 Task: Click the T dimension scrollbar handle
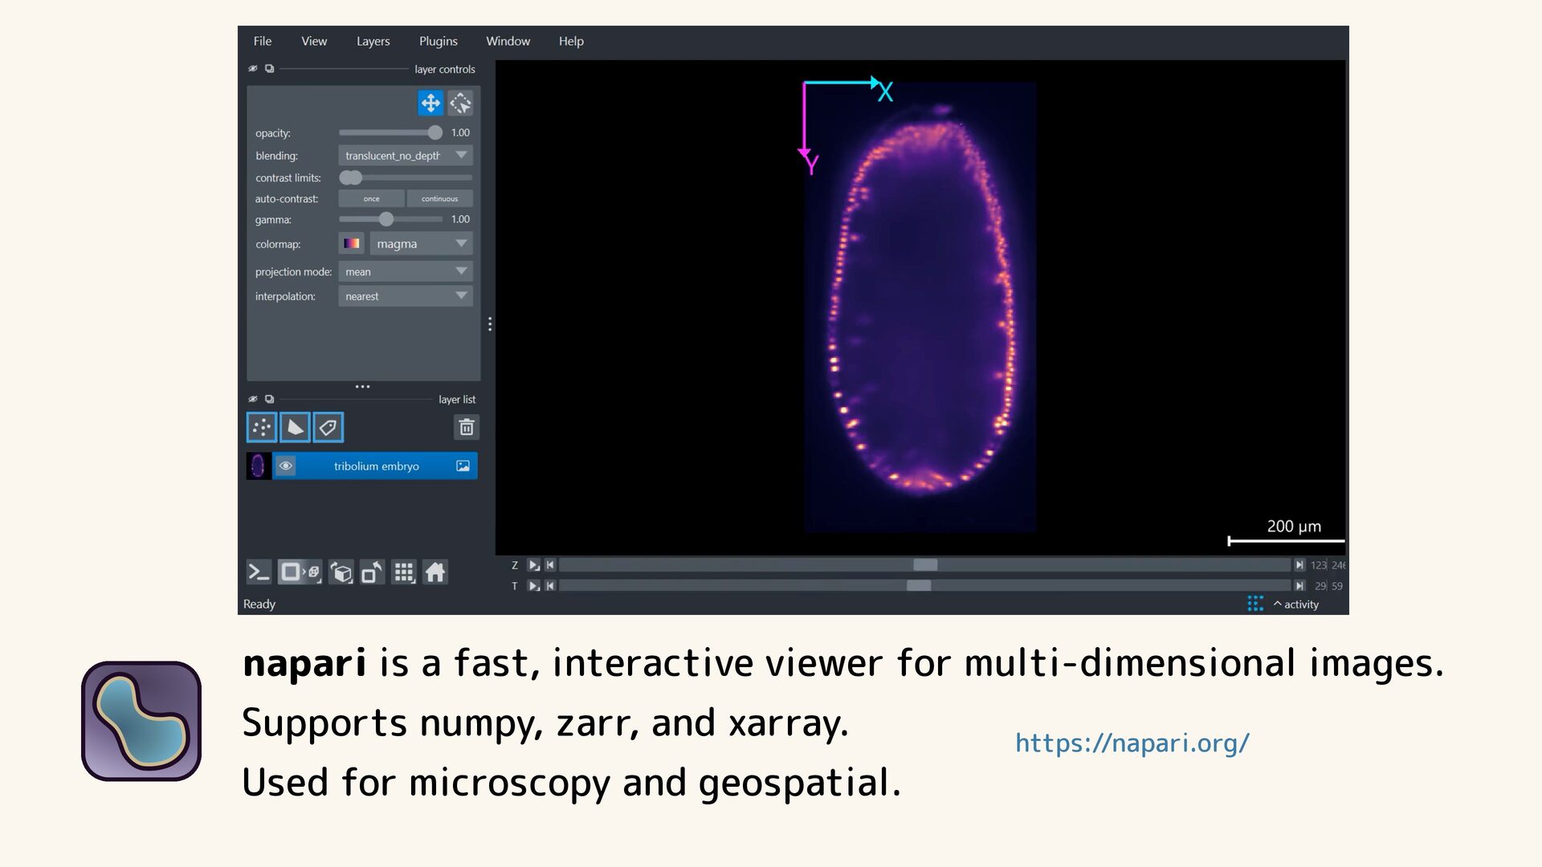(919, 586)
